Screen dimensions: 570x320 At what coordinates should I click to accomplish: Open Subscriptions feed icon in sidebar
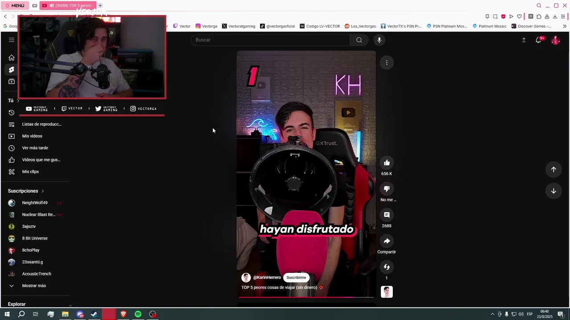12,81
